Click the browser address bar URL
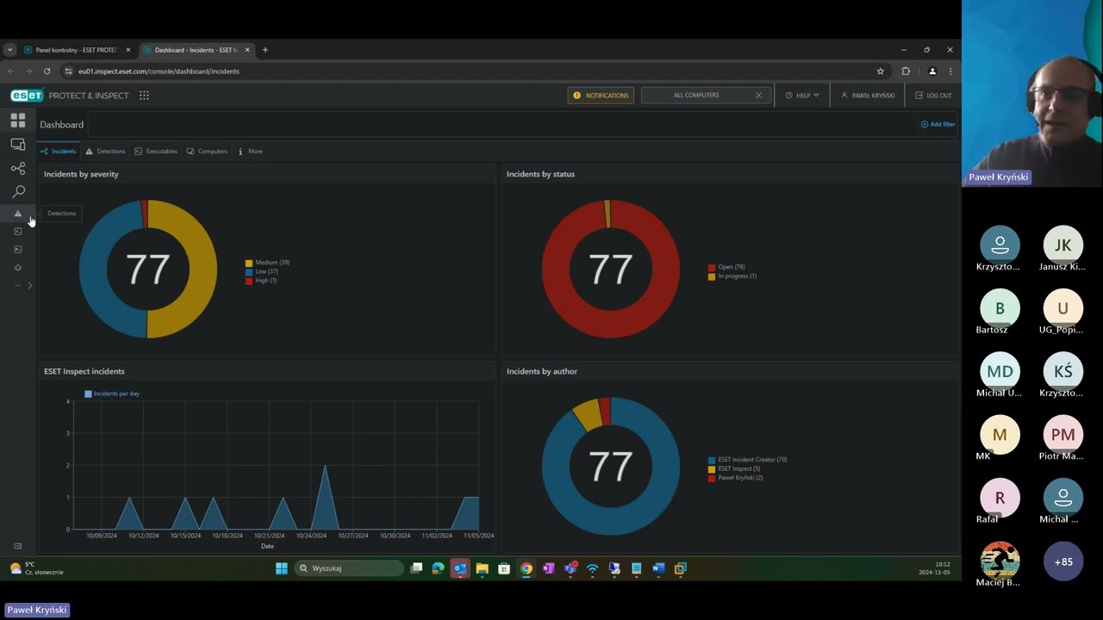This screenshot has width=1103, height=620. 159,71
